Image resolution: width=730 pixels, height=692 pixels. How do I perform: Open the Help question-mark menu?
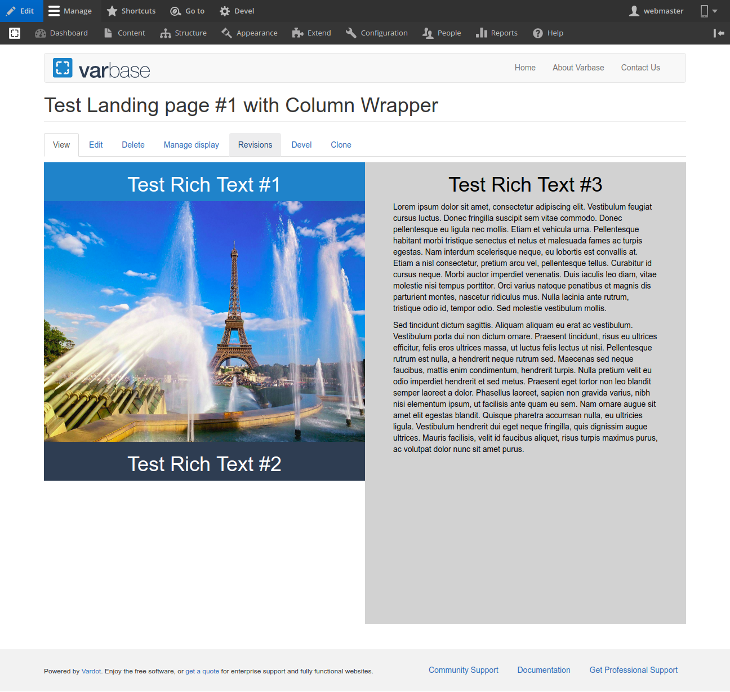click(549, 33)
